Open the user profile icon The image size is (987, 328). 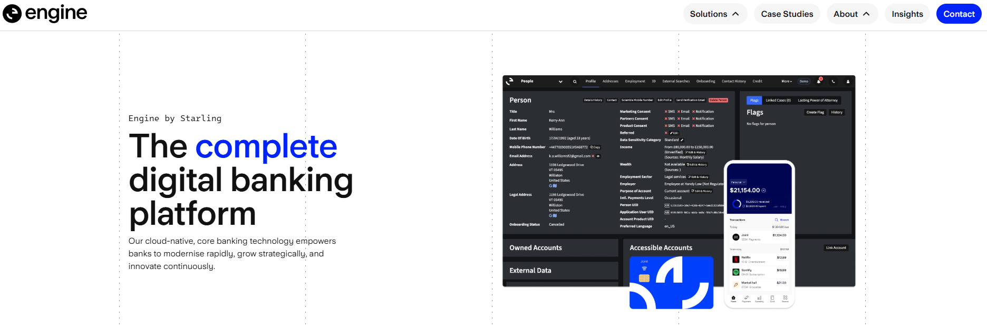pyautogui.click(x=848, y=82)
